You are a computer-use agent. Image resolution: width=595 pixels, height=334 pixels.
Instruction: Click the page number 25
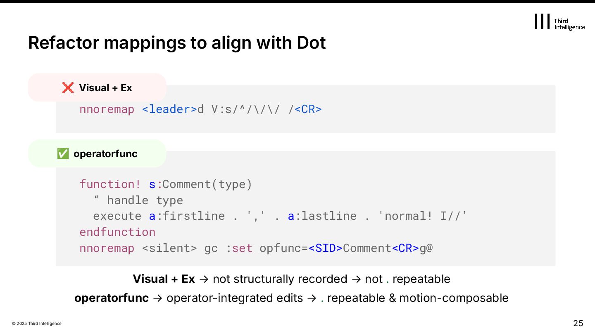click(x=578, y=323)
